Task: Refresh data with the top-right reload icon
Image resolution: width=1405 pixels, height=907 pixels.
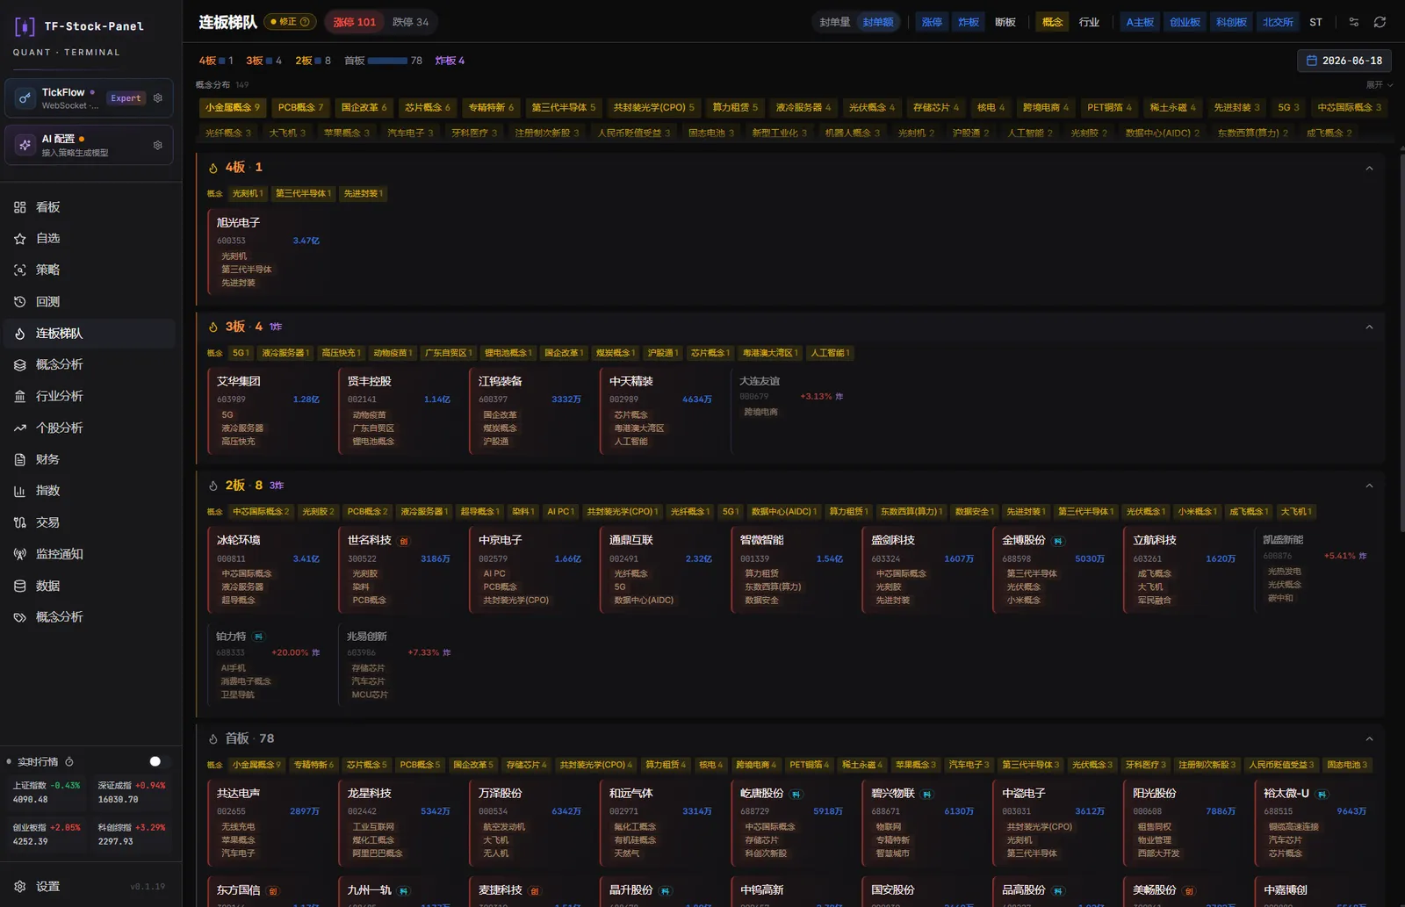Action: click(1380, 22)
